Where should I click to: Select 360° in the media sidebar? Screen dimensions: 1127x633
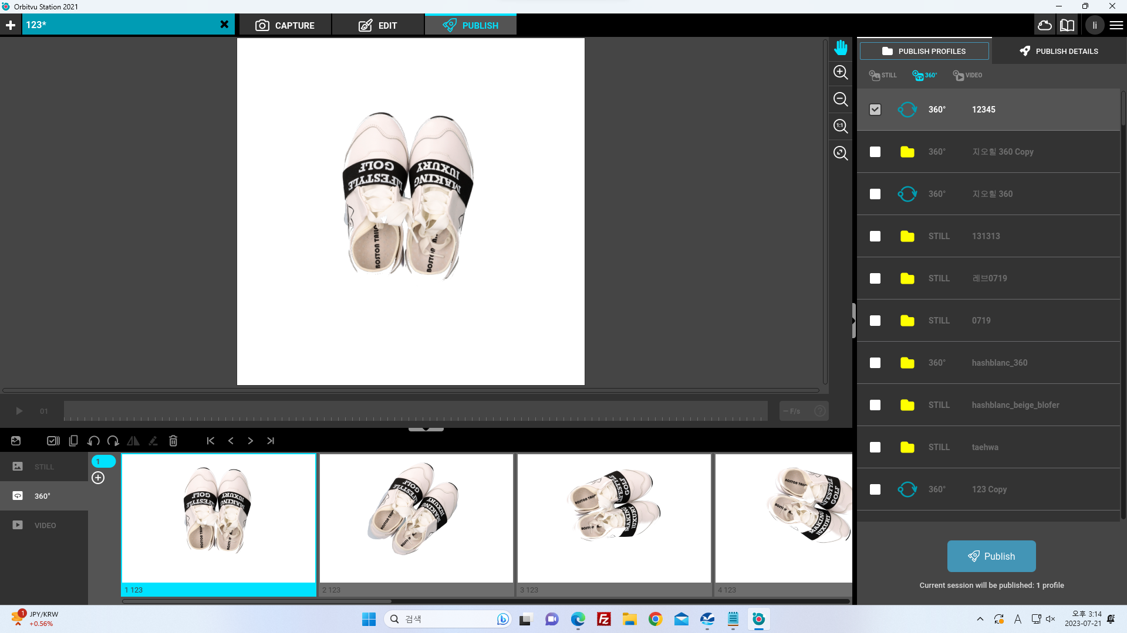point(44,496)
